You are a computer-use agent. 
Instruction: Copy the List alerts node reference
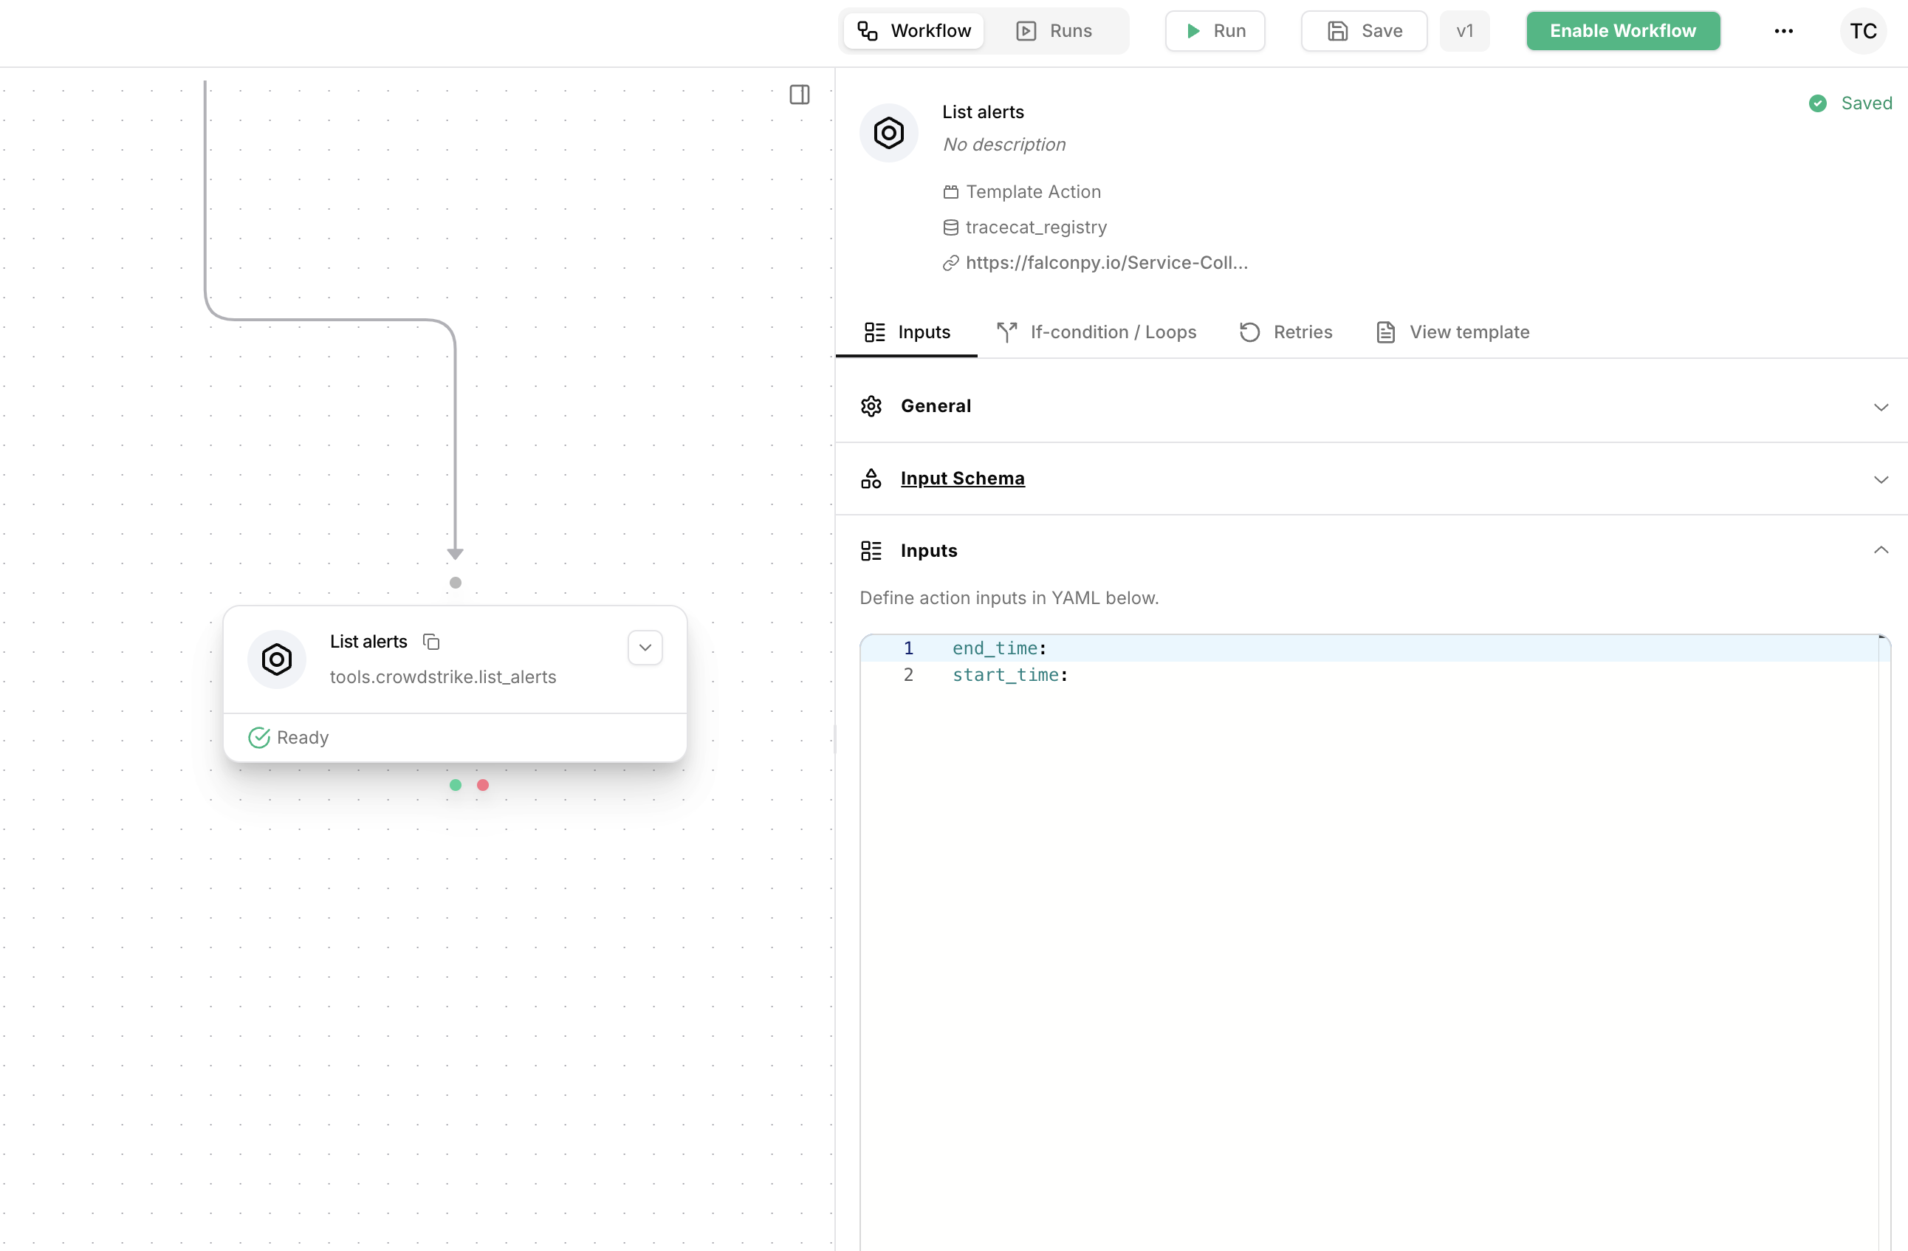[431, 642]
